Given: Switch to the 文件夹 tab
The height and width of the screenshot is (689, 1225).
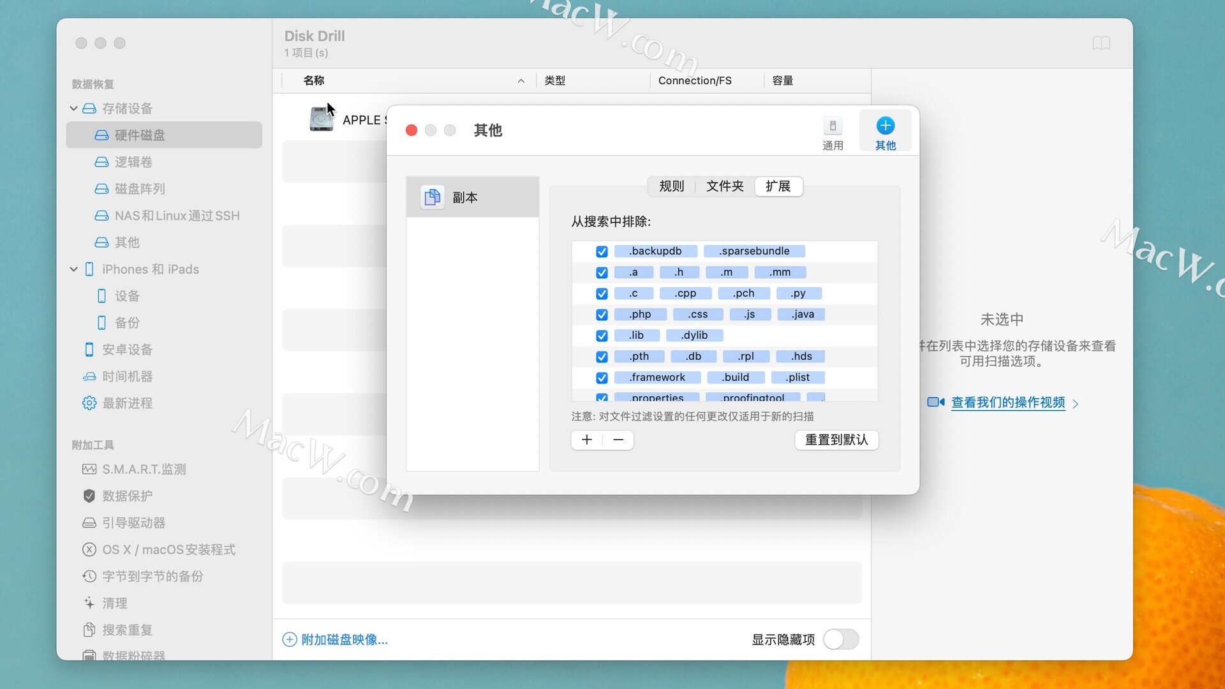Looking at the screenshot, I should coord(725,186).
